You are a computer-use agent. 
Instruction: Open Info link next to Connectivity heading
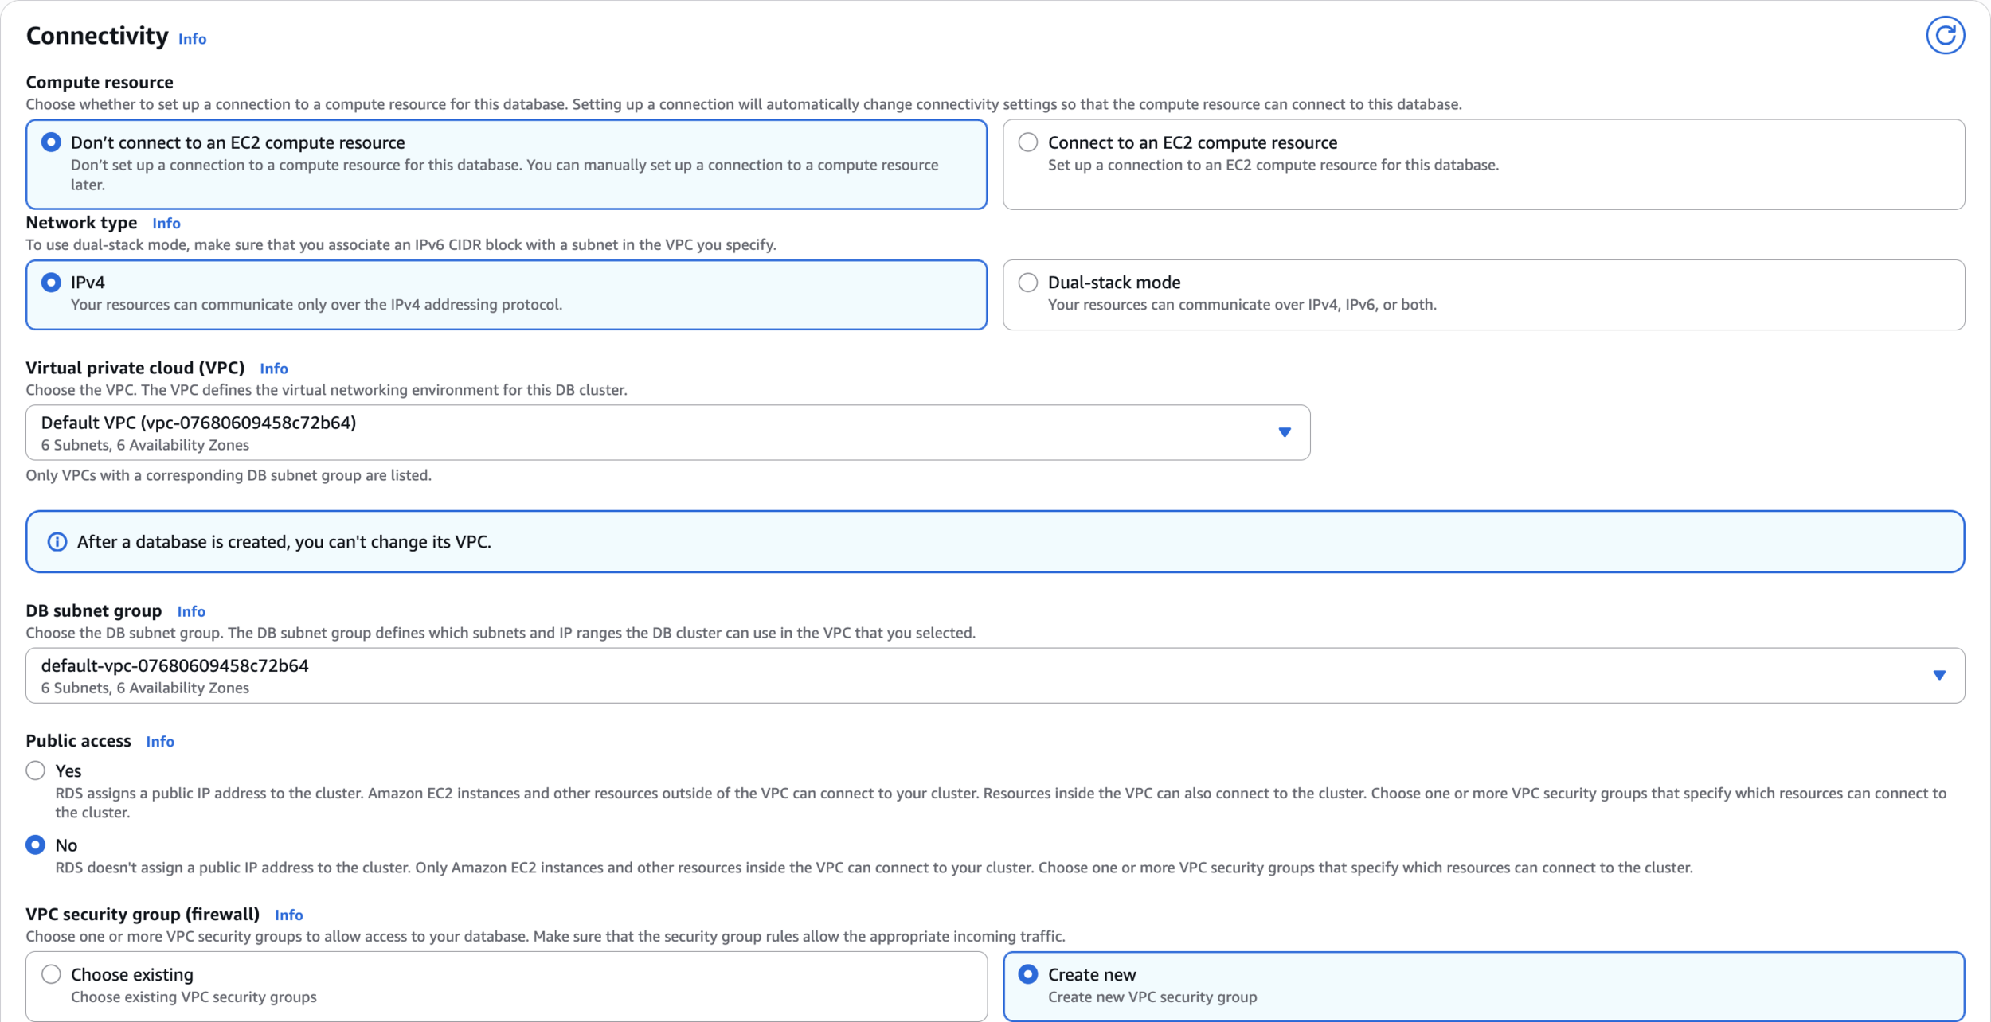192,39
